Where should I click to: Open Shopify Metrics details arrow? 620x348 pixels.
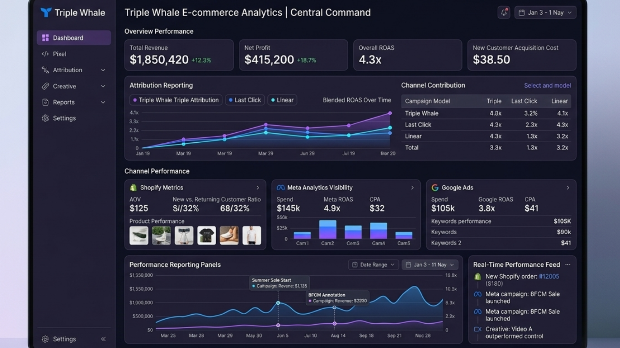click(x=258, y=188)
